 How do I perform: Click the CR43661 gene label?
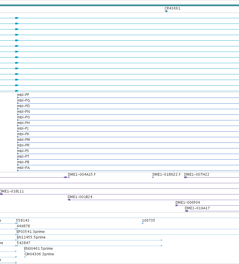(x=172, y=8)
